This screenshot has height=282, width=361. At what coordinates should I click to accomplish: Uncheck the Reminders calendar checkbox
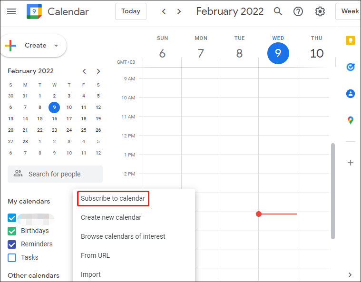(12, 244)
